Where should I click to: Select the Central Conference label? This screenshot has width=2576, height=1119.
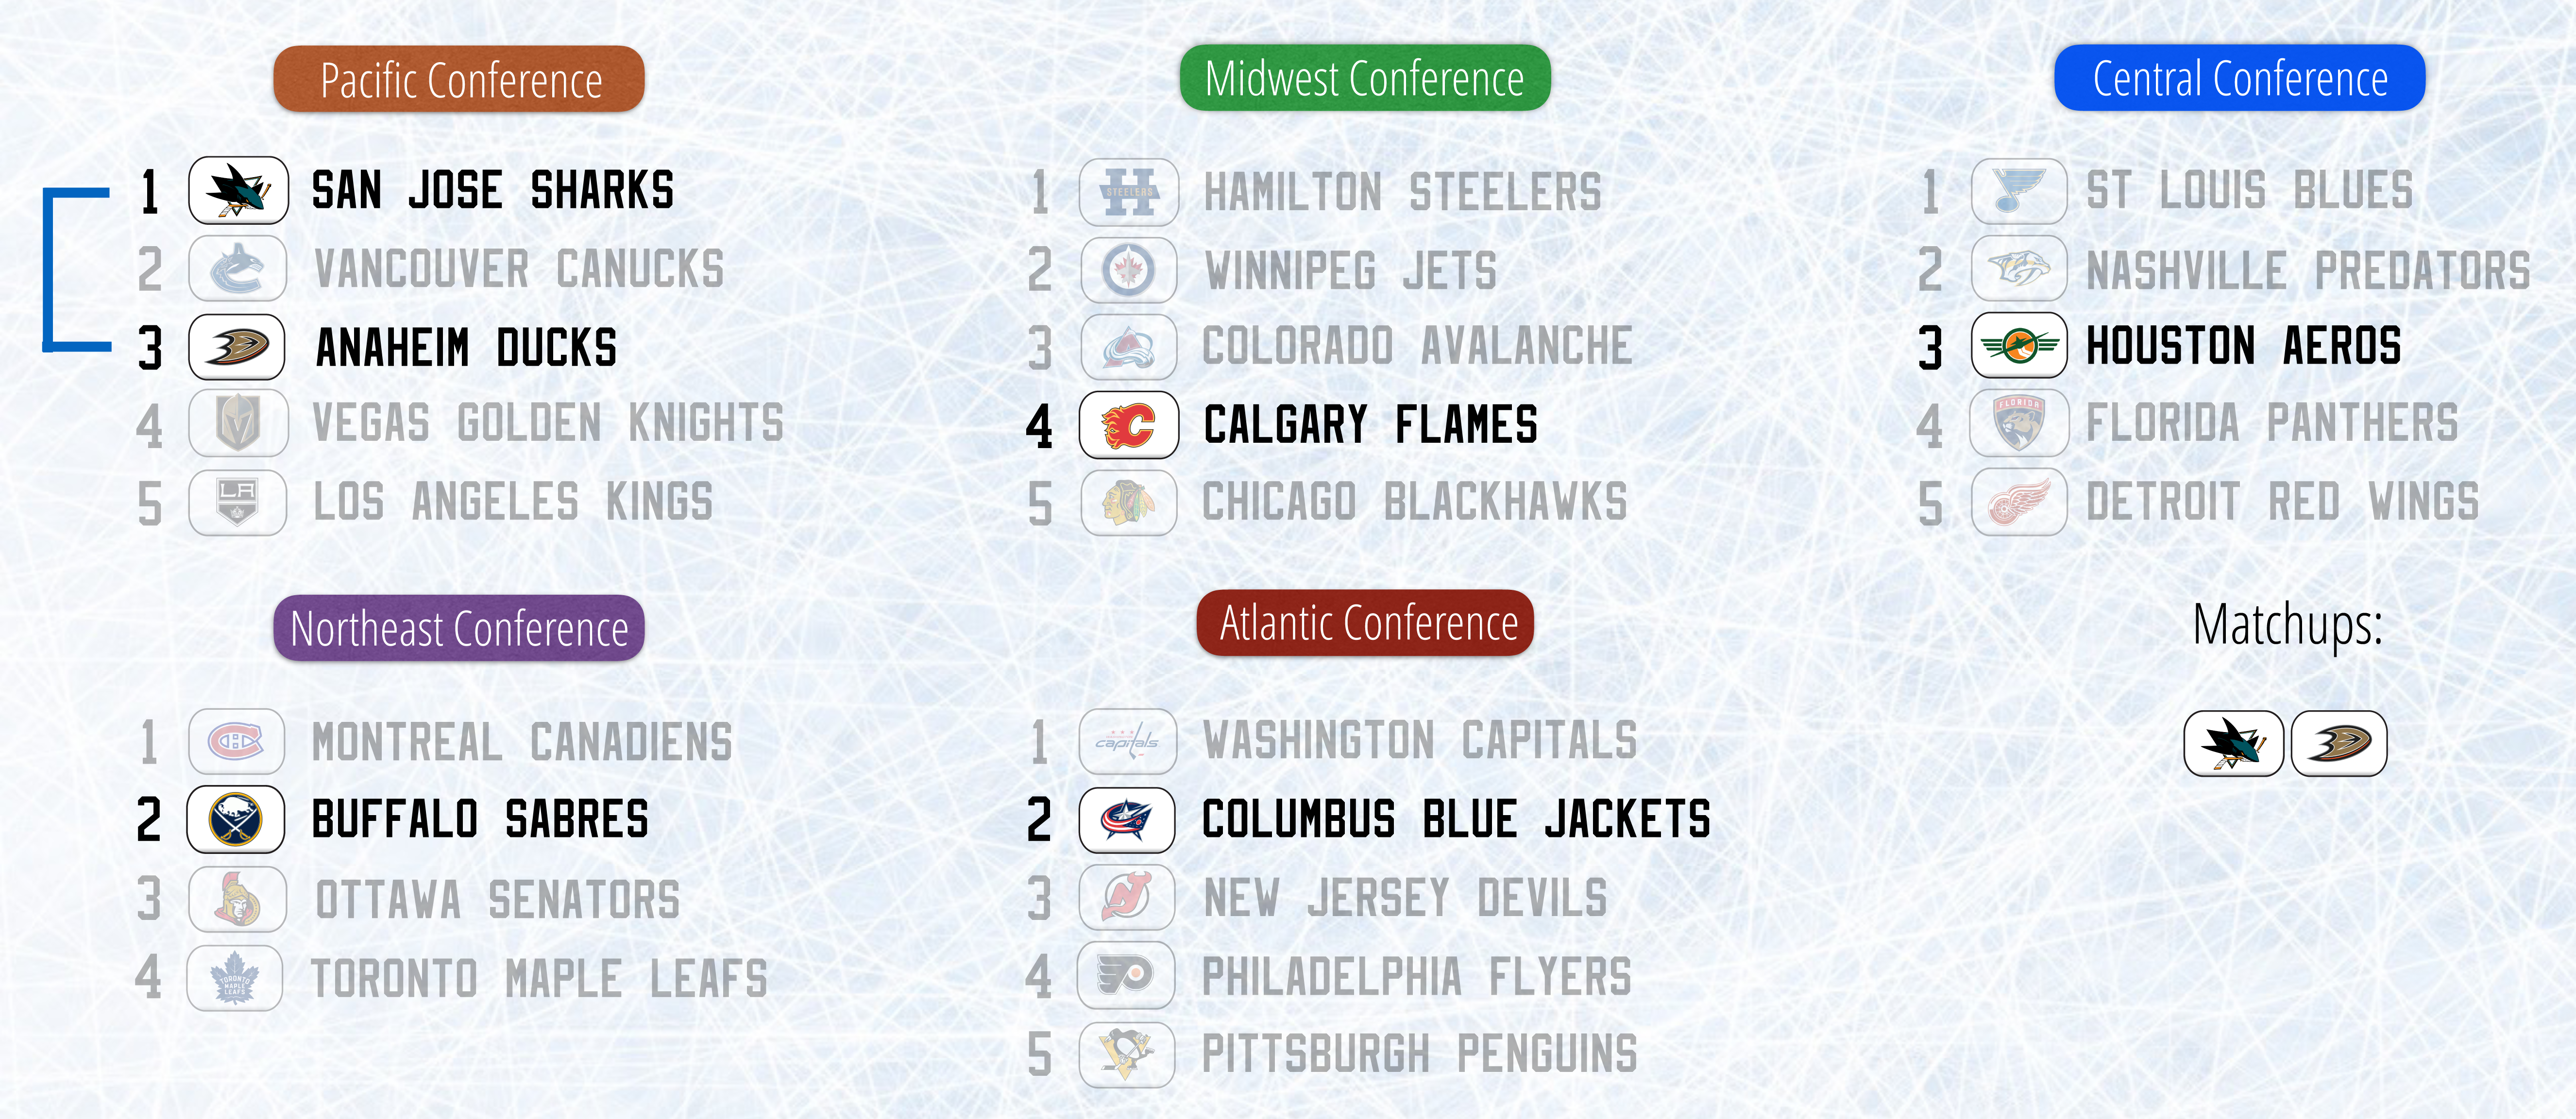[2239, 78]
